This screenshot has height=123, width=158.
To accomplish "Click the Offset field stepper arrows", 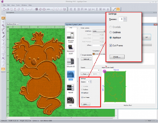I will click(102, 45).
